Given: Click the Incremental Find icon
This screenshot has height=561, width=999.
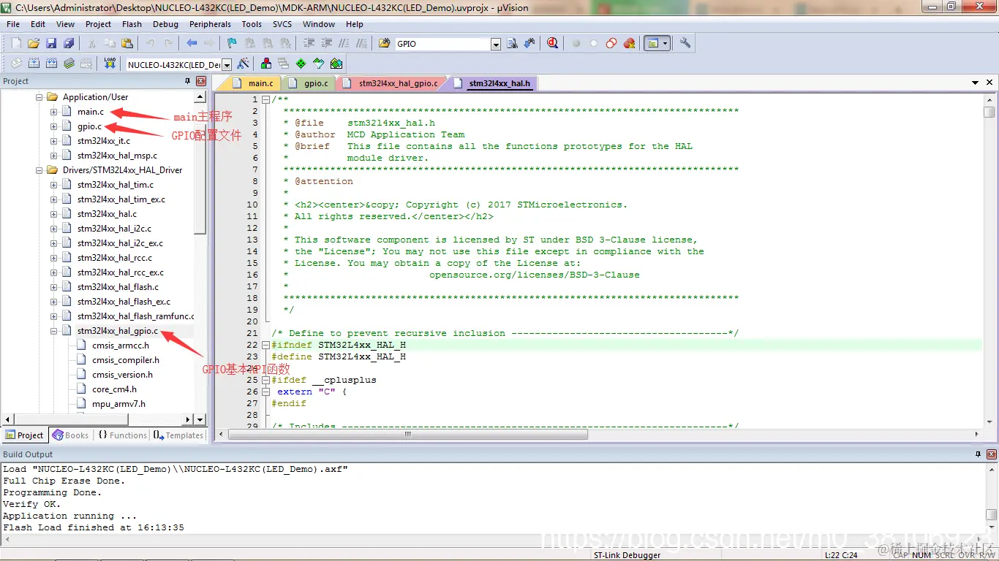Looking at the screenshot, I should click(x=529, y=44).
